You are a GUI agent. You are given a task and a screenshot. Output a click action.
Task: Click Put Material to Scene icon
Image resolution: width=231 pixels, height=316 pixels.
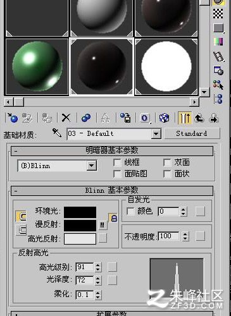click(x=27, y=118)
